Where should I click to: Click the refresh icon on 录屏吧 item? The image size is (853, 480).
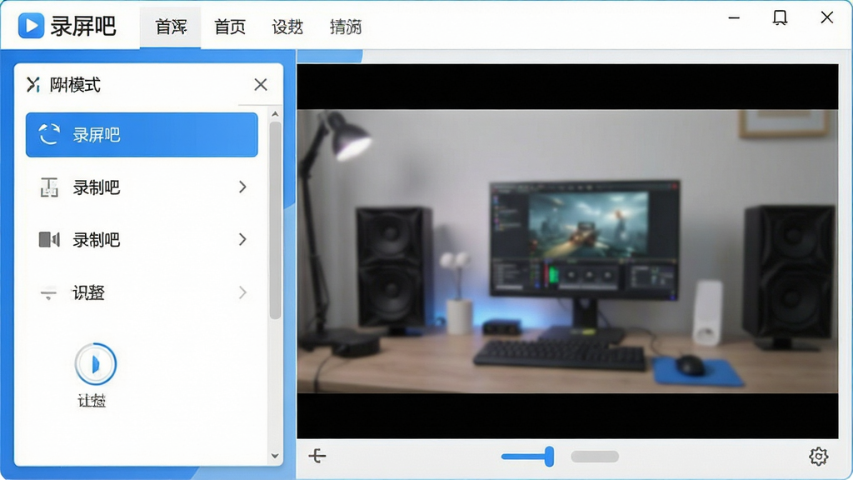49,134
